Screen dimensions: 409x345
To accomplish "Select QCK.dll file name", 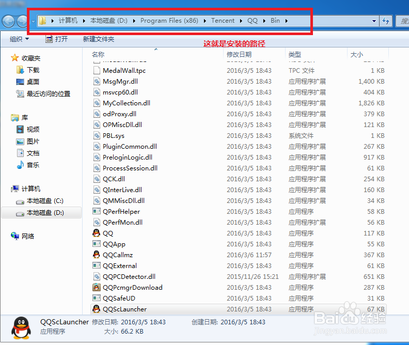I will pos(114,179).
